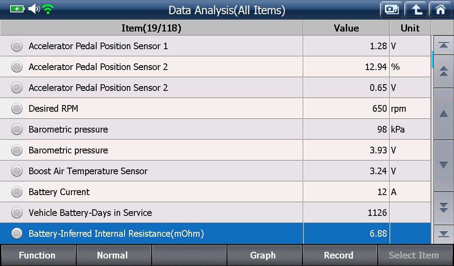Open the Function menu
Image resolution: width=454 pixels, height=266 pixels.
38,255
